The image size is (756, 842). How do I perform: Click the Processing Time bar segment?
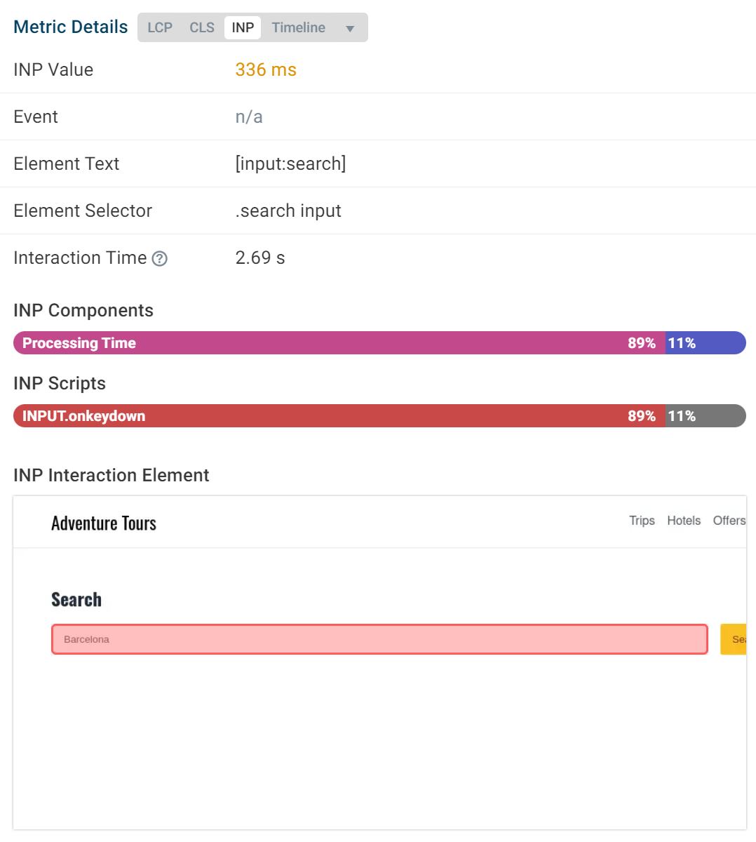[x=339, y=343]
